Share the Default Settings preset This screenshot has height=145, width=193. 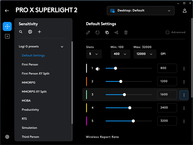(x=116, y=33)
